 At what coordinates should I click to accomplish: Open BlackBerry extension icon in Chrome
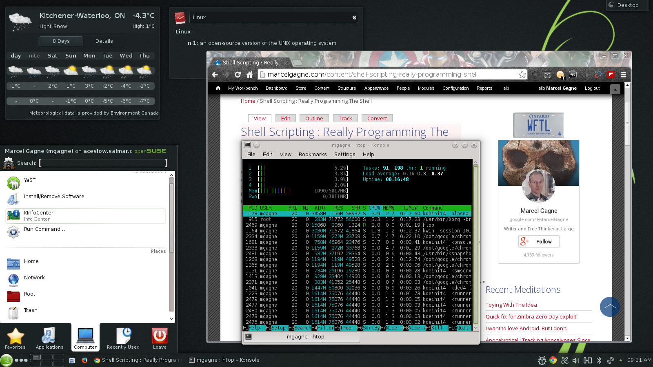coord(573,74)
